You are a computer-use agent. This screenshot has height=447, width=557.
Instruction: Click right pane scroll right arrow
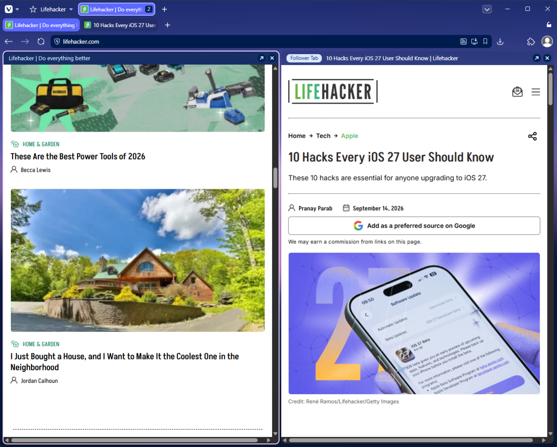coord(544,440)
